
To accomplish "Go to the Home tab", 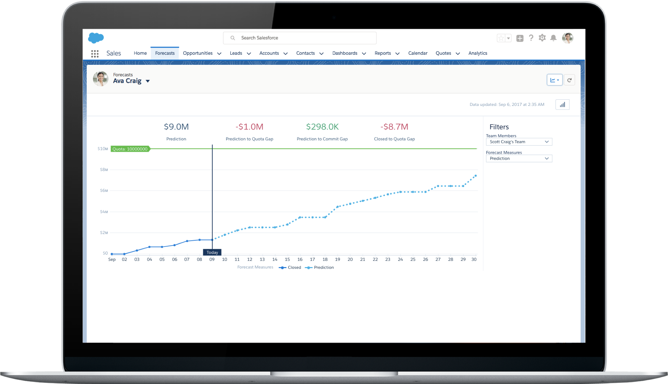I will 140,53.
